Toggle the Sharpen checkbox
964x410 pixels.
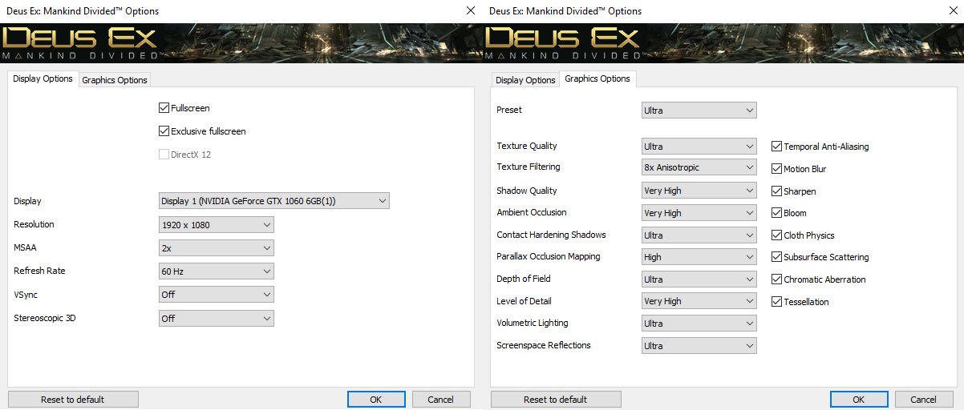click(776, 191)
